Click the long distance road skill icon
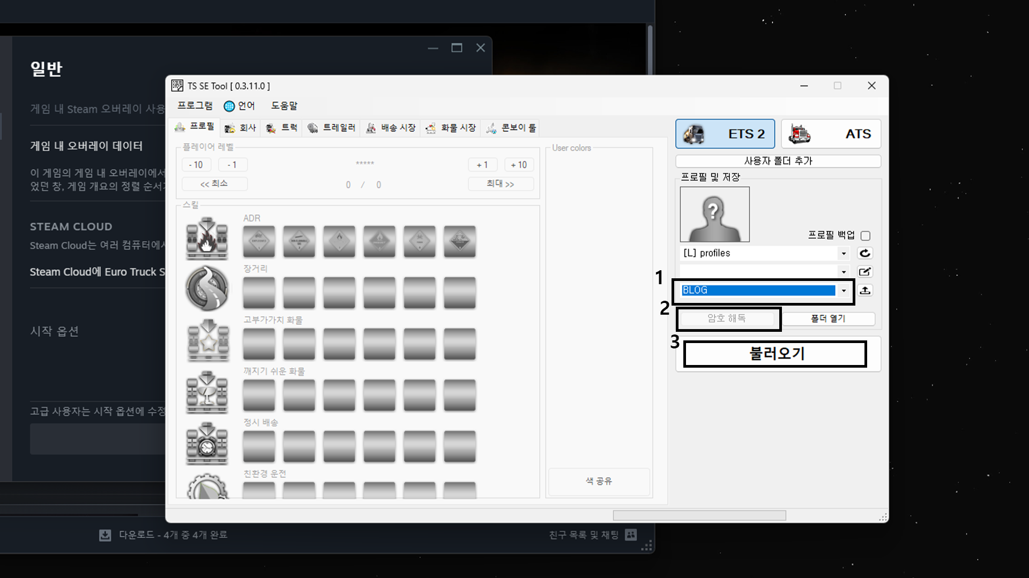Screen dimensions: 1029x578 click(x=207, y=289)
